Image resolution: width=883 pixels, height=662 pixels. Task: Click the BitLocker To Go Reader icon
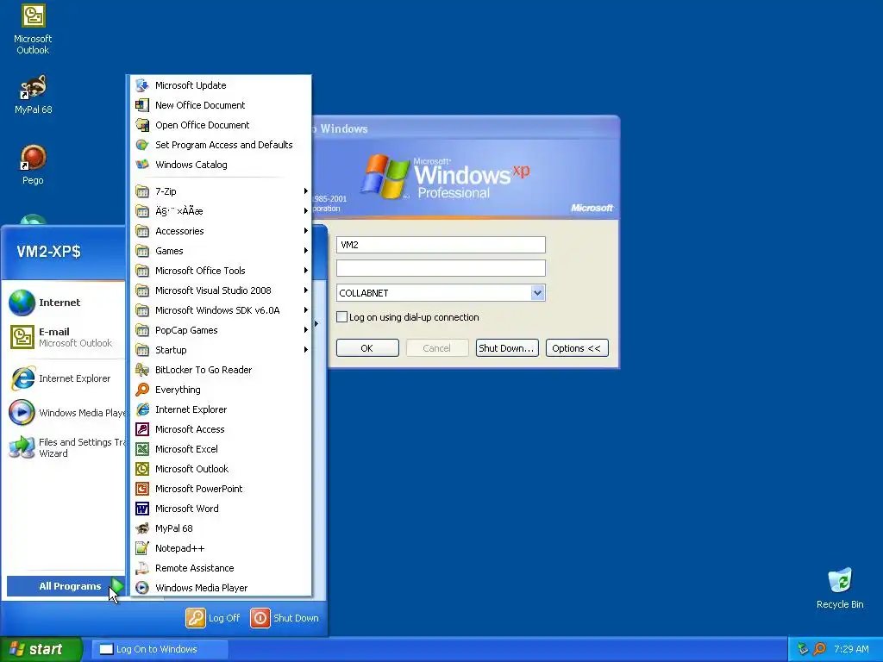point(142,370)
